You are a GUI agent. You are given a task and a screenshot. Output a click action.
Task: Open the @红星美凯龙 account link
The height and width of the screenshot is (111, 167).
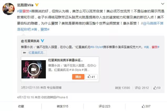pos(30,41)
